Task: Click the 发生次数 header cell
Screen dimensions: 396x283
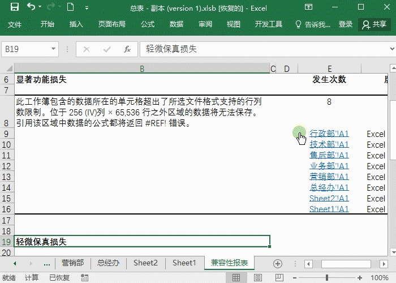Action: coord(329,79)
